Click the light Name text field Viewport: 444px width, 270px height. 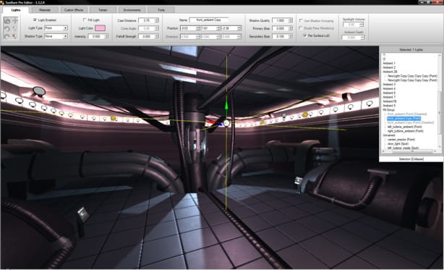(209, 20)
